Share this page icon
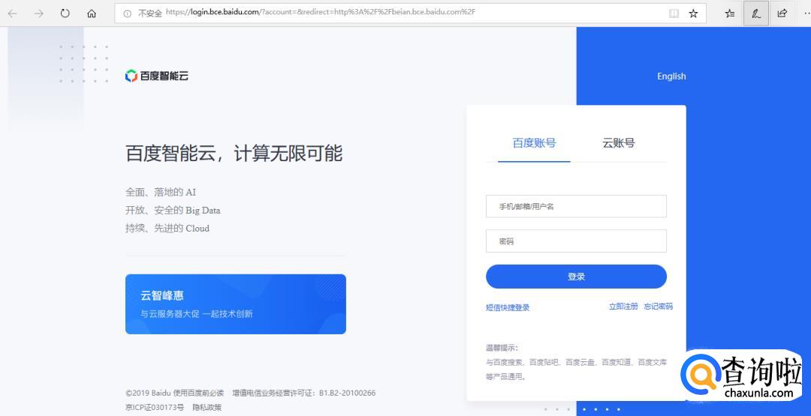This screenshot has width=811, height=416. [782, 13]
